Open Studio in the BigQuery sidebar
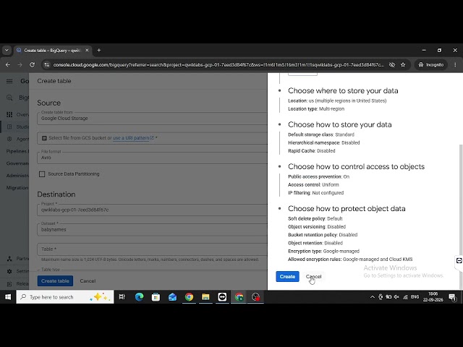 [17, 127]
